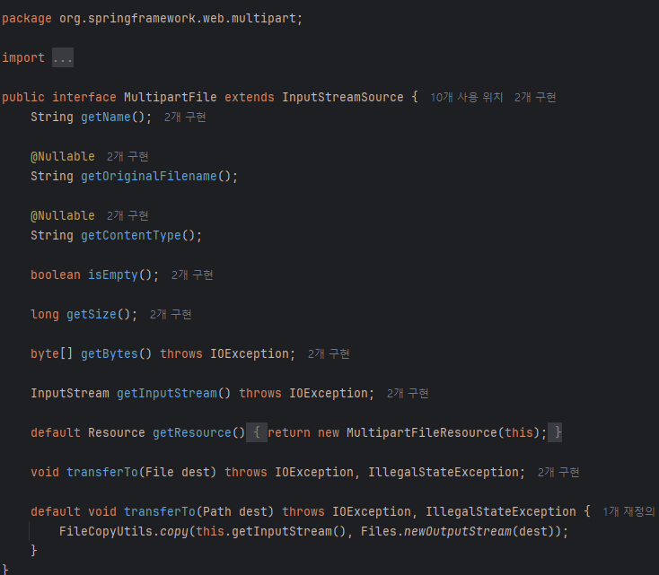Open '2개 구현' hint above getContentType
659x575 pixels.
(127, 216)
